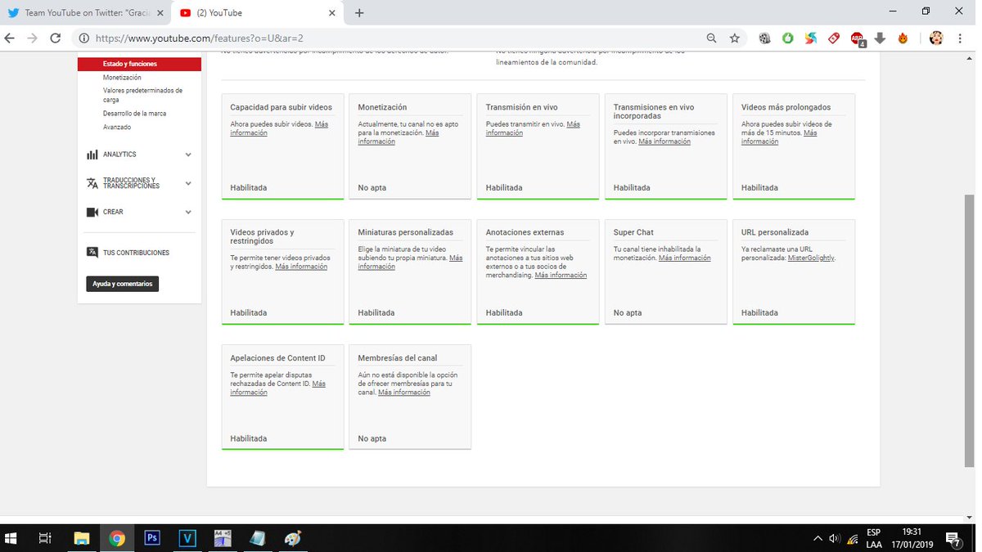982x552 pixels.
Task: Open Más información under Capacidad para subir videos
Action: pos(279,128)
